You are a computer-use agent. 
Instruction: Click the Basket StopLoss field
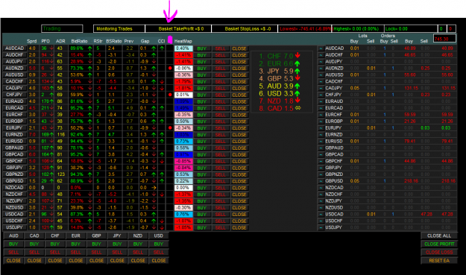[x=245, y=29]
